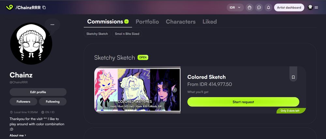Copy profile link icon next to /ChainzRRR

44,8
